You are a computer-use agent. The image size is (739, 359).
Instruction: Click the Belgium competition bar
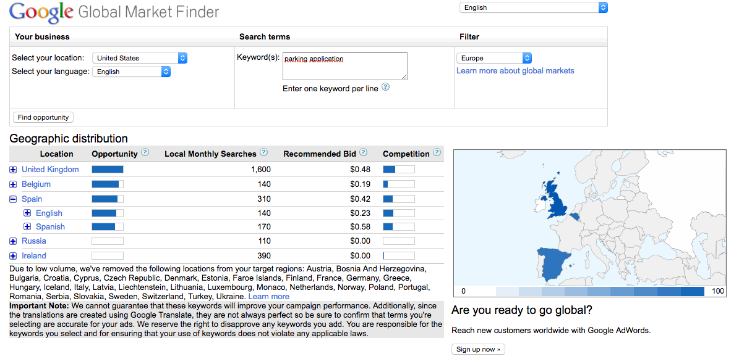click(x=399, y=184)
